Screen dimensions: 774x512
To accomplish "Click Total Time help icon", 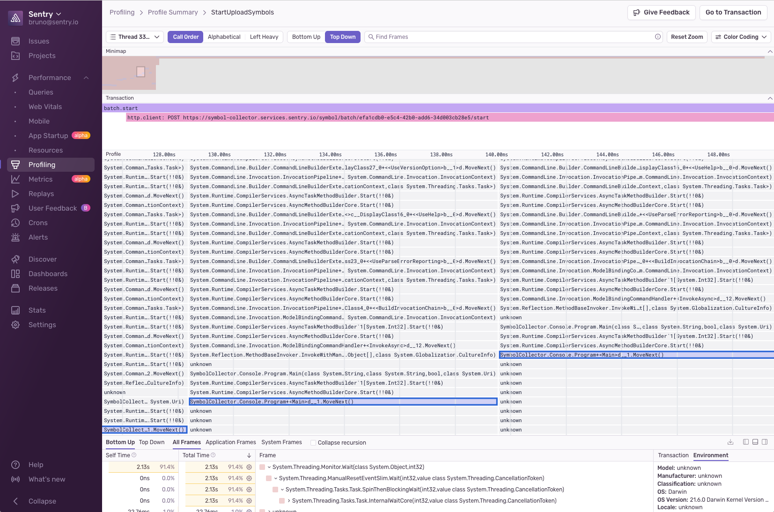I will 213,455.
